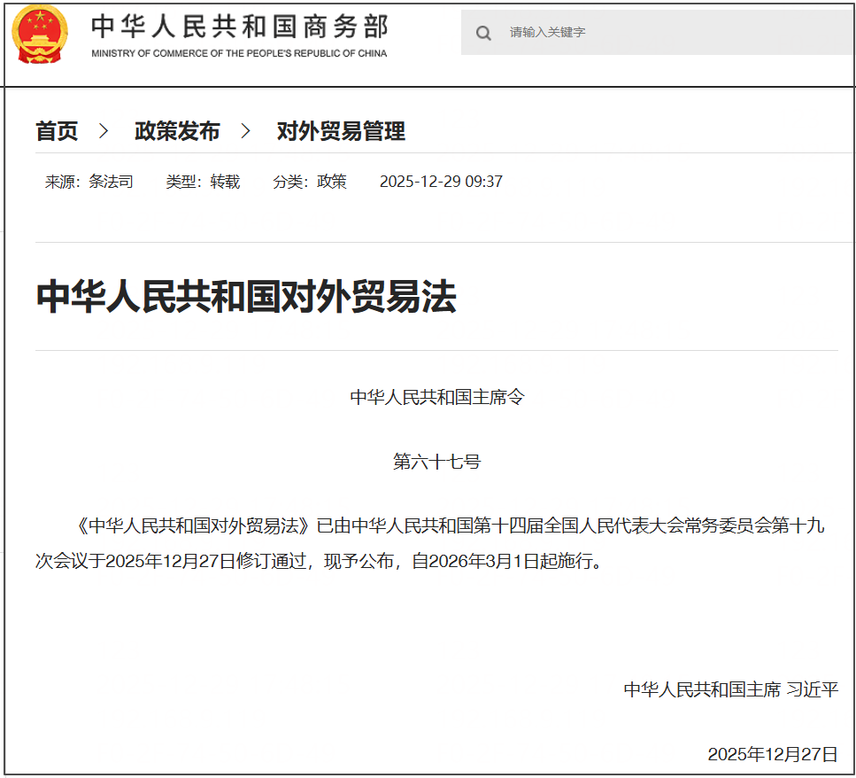Open the 首页 homepage link

[55, 130]
